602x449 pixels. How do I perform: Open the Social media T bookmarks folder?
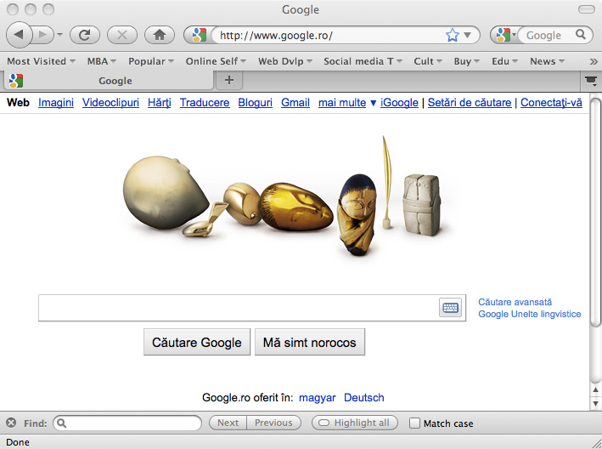363,61
